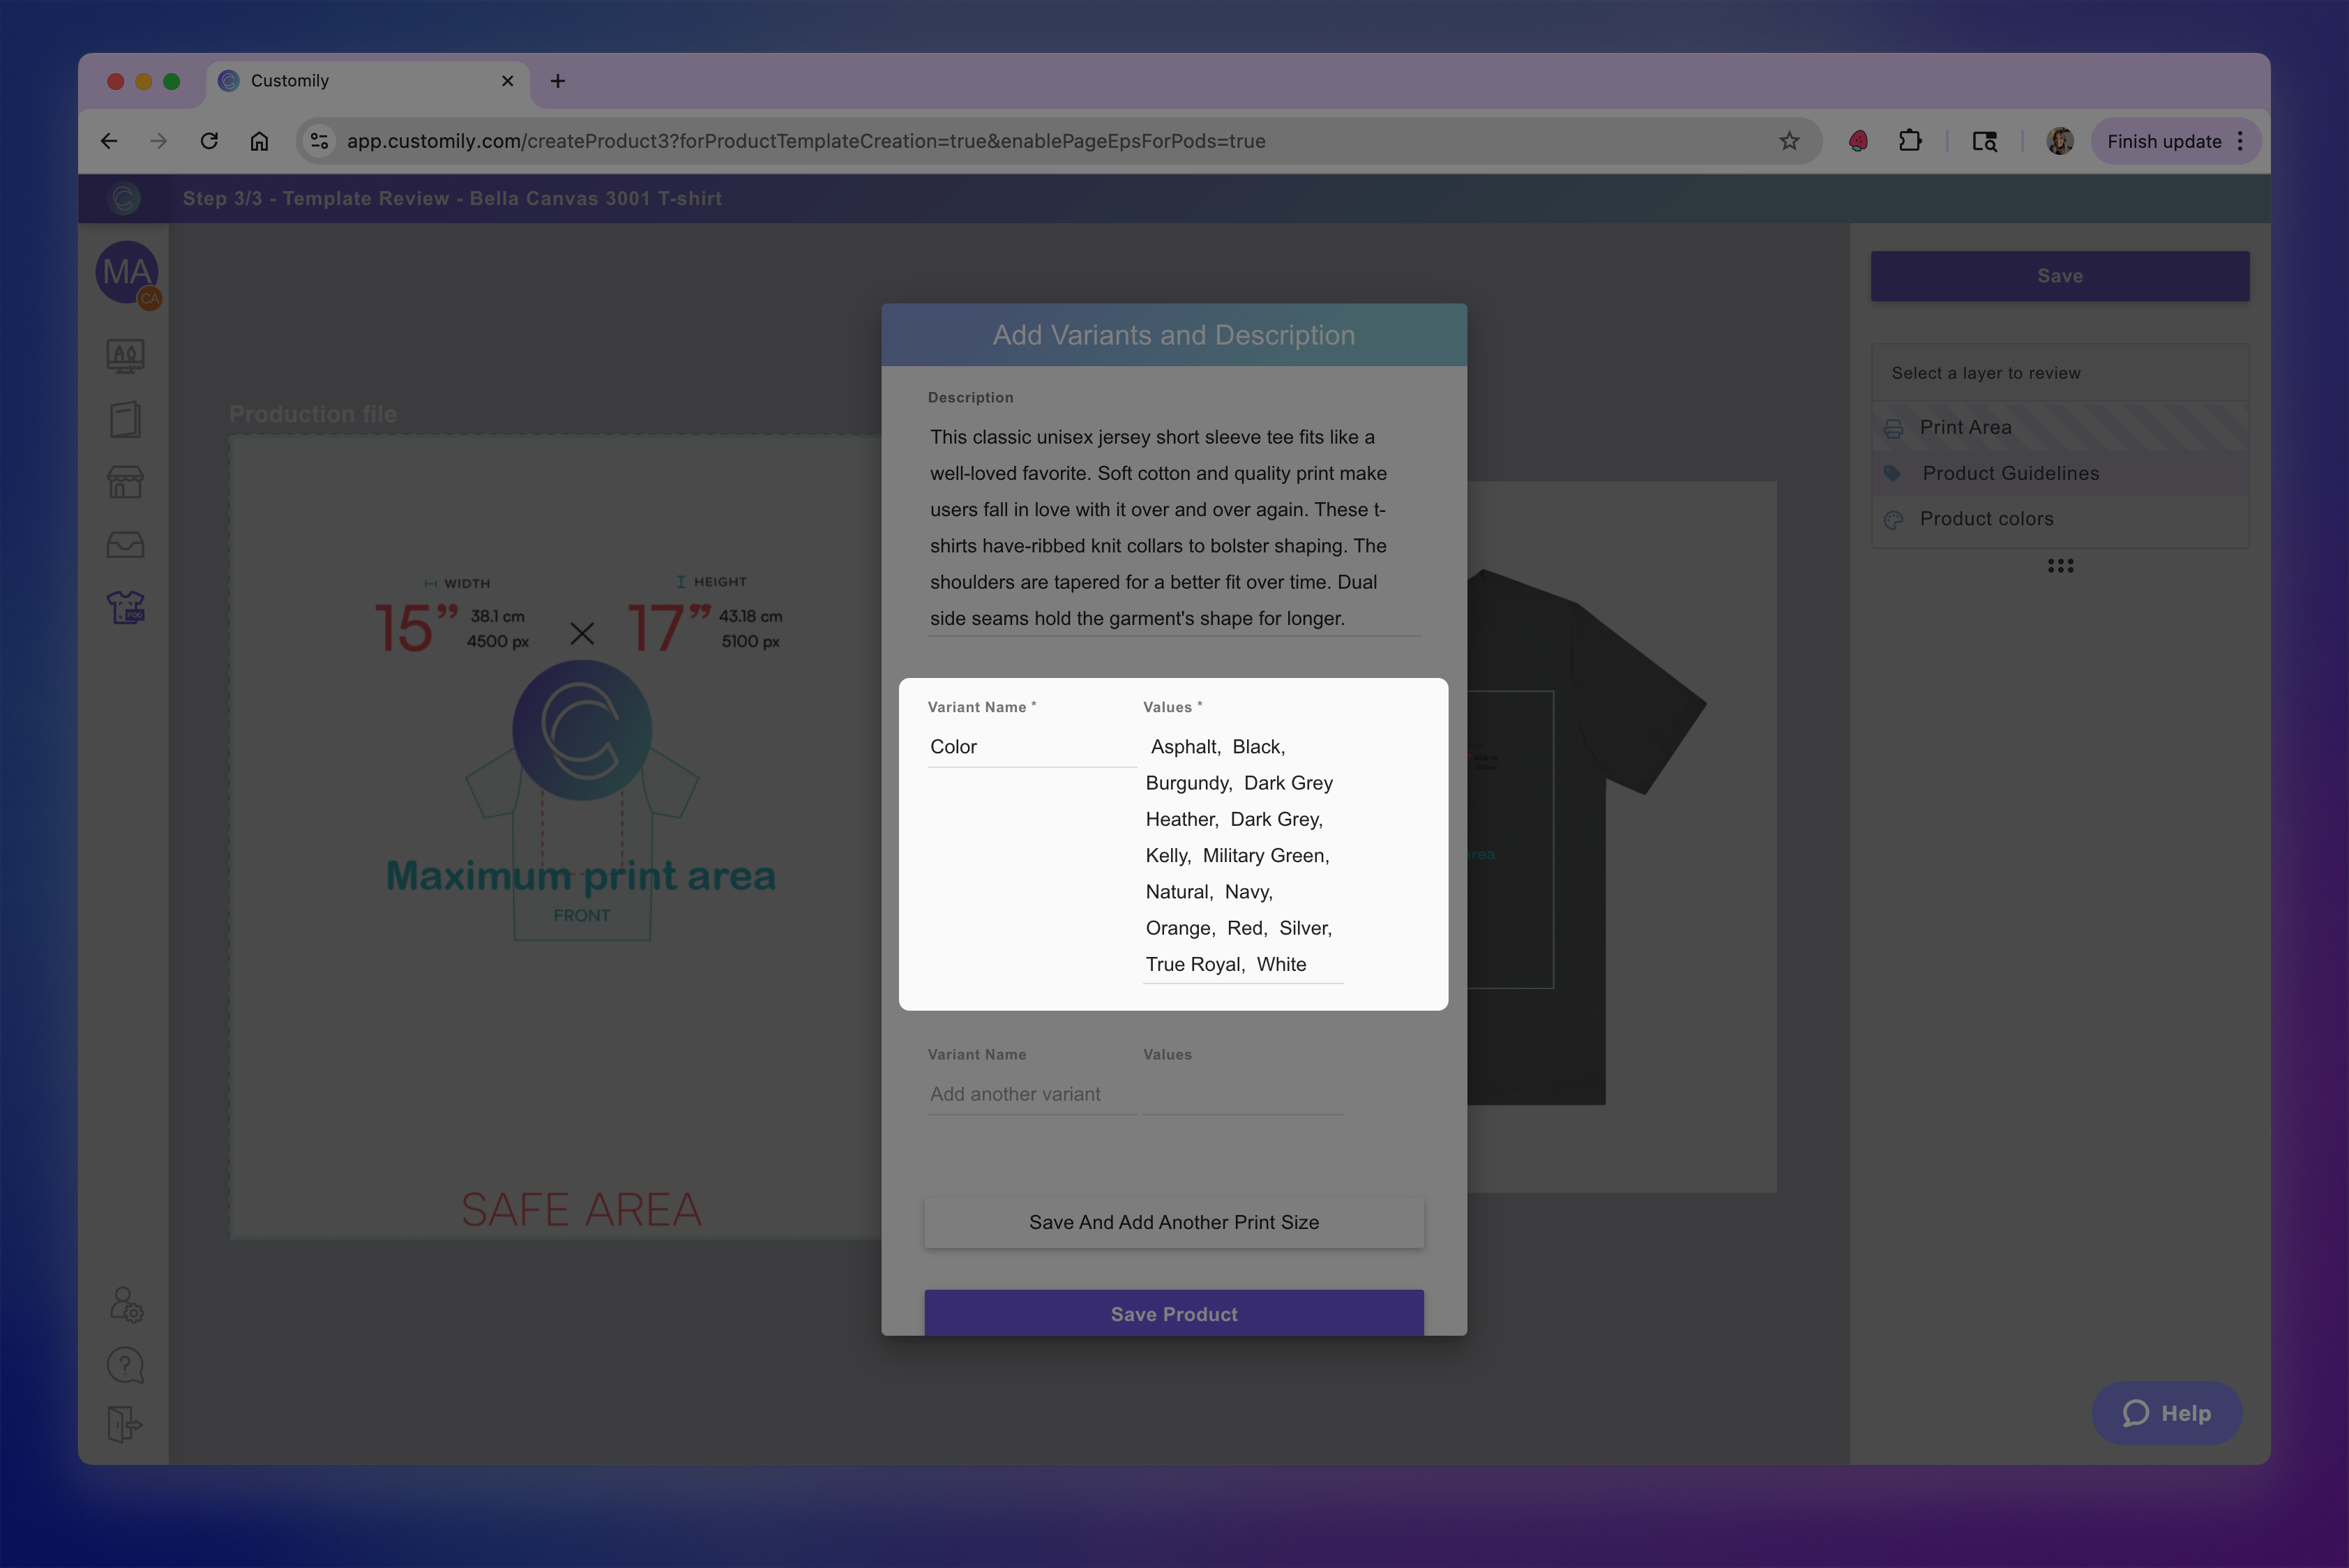
Task: Select the Print Area layer
Action: tap(2060, 427)
